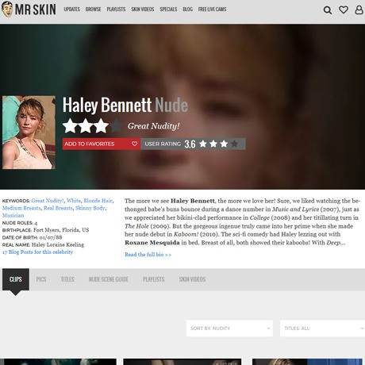The image size is (365, 365).
Task: Follow the Real Breasts keyword link
Action: pos(58,208)
